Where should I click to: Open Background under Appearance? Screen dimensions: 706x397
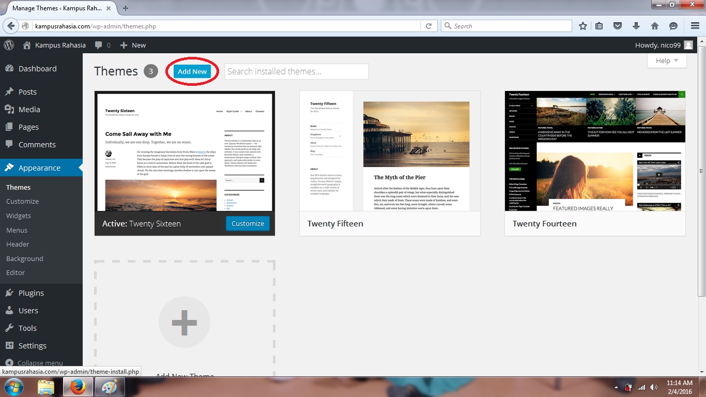(x=25, y=258)
